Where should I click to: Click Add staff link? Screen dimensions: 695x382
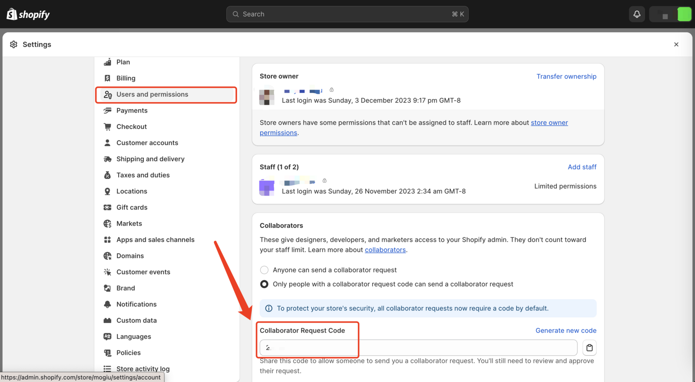click(582, 167)
